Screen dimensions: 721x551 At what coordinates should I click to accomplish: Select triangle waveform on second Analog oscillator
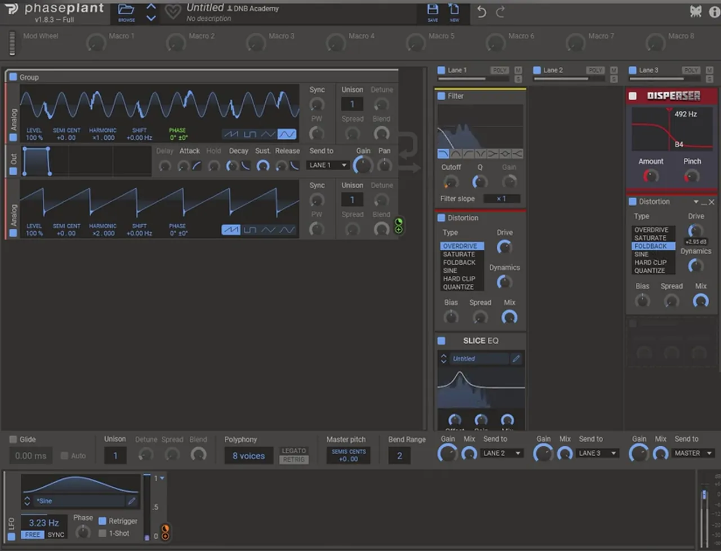[x=268, y=230]
